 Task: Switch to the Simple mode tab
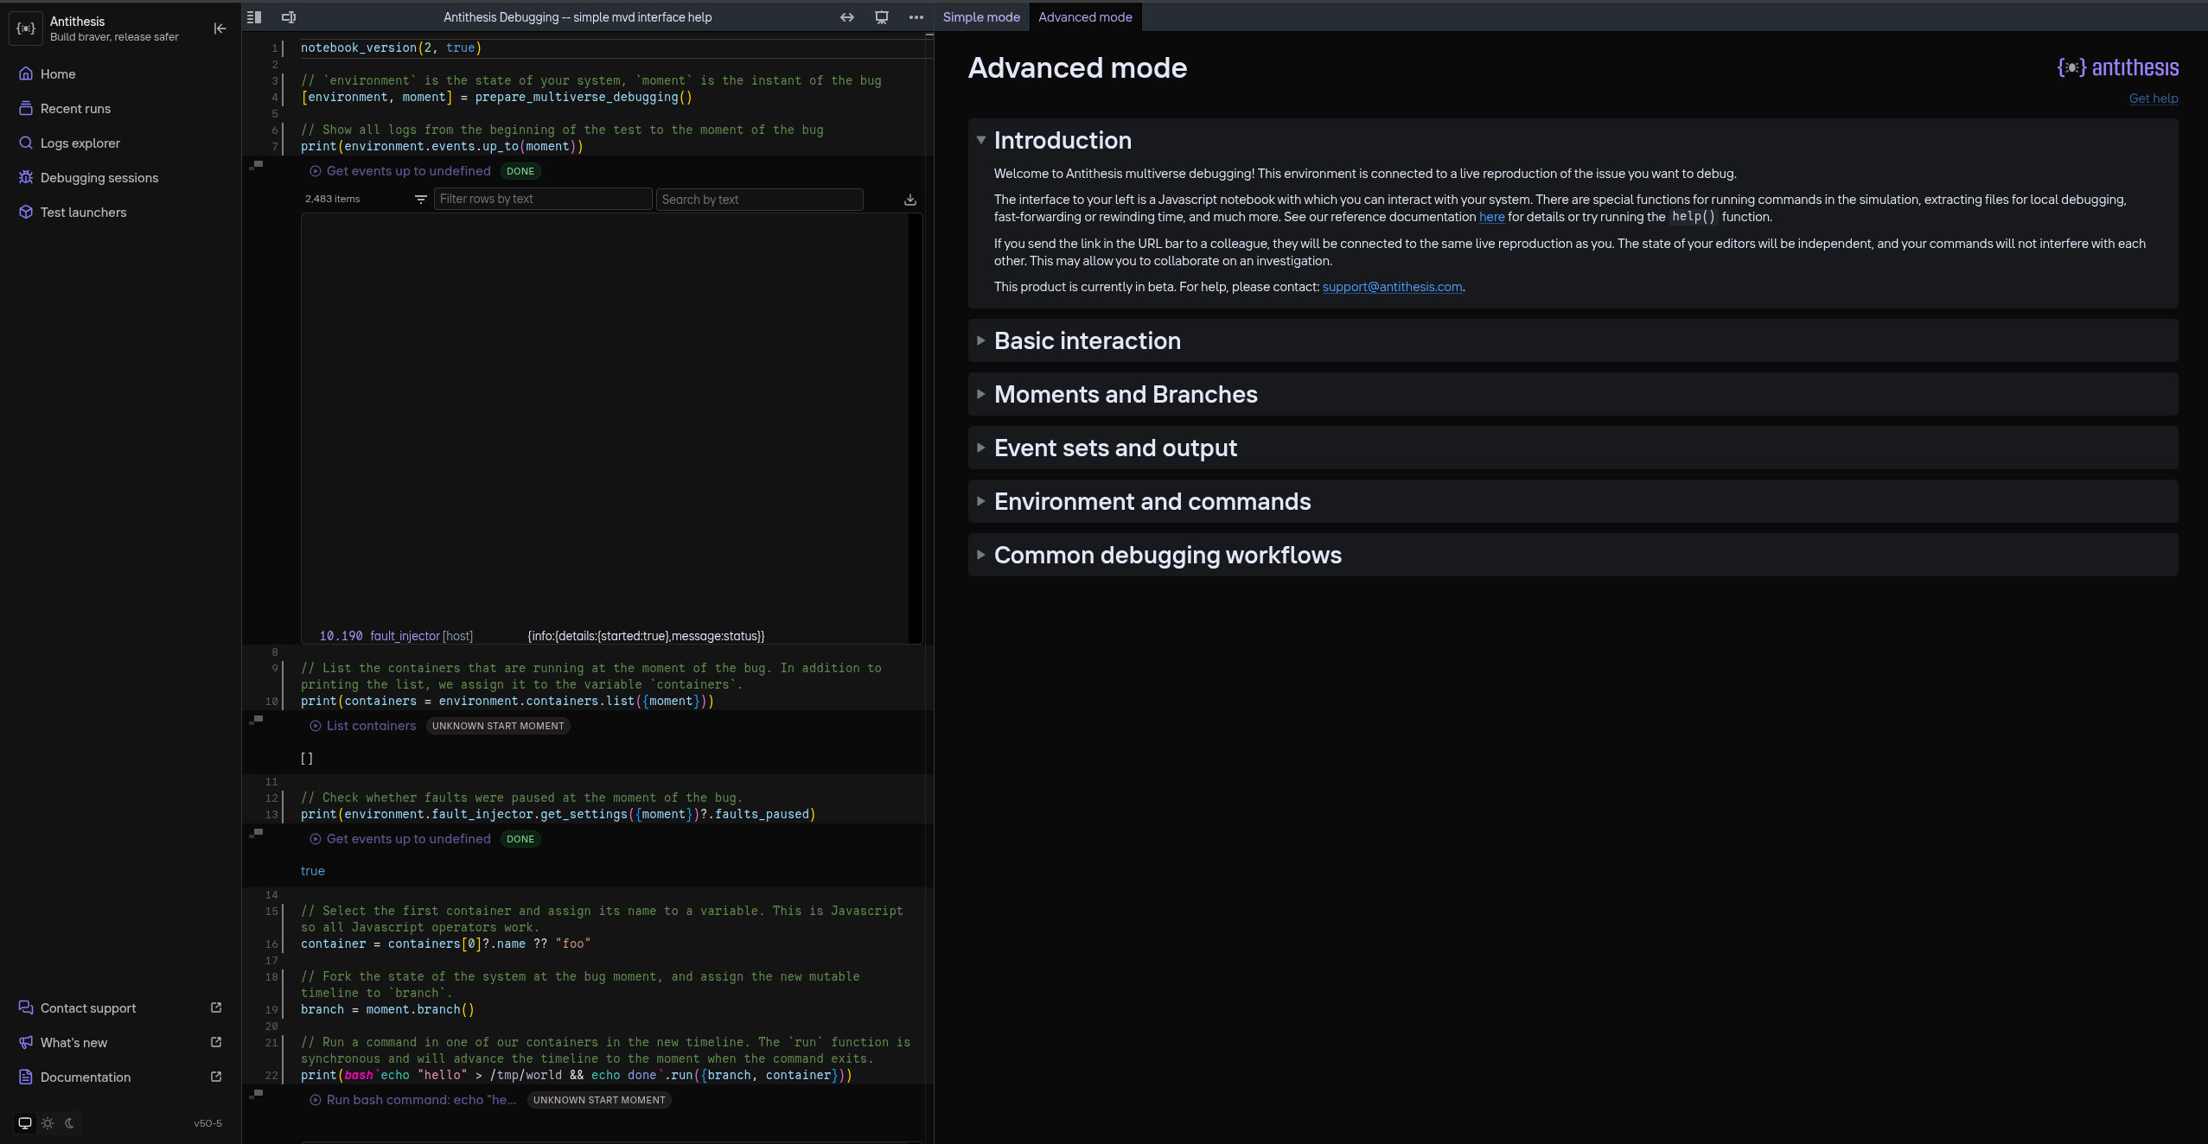(981, 17)
